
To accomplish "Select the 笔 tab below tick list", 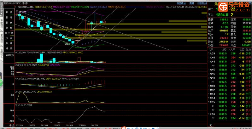I will (210, 125).
